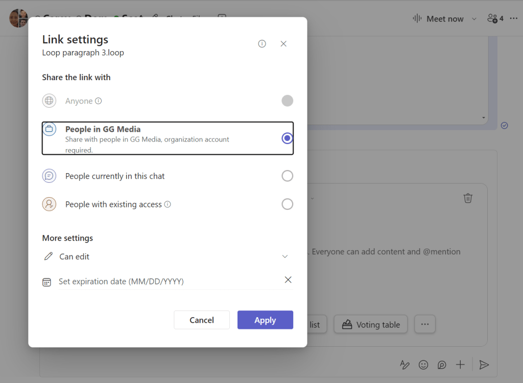This screenshot has height=383, width=523.
Task: Close the Link settings dialog
Action: tap(283, 44)
